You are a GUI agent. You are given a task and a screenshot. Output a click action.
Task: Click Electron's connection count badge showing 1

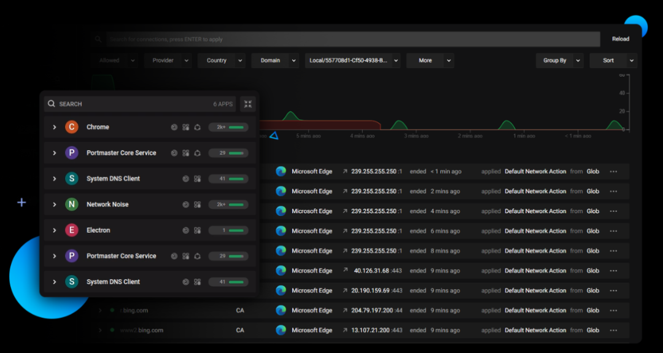coord(228,230)
